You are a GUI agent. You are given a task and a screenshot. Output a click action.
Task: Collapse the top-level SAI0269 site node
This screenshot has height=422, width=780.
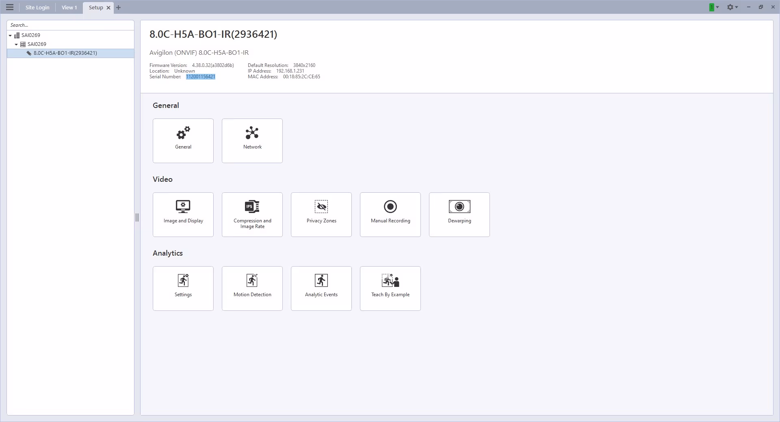tap(10, 36)
